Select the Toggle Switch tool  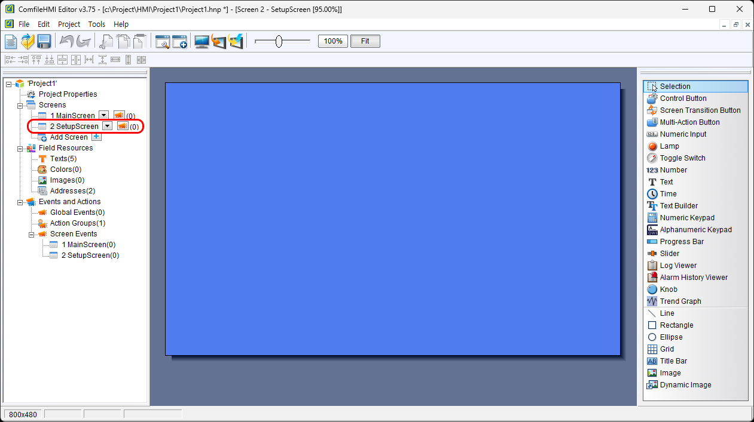(x=682, y=158)
